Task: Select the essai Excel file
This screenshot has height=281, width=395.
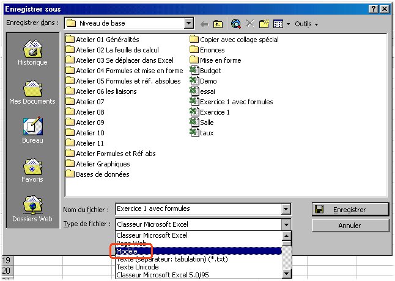Action: click(x=202, y=91)
